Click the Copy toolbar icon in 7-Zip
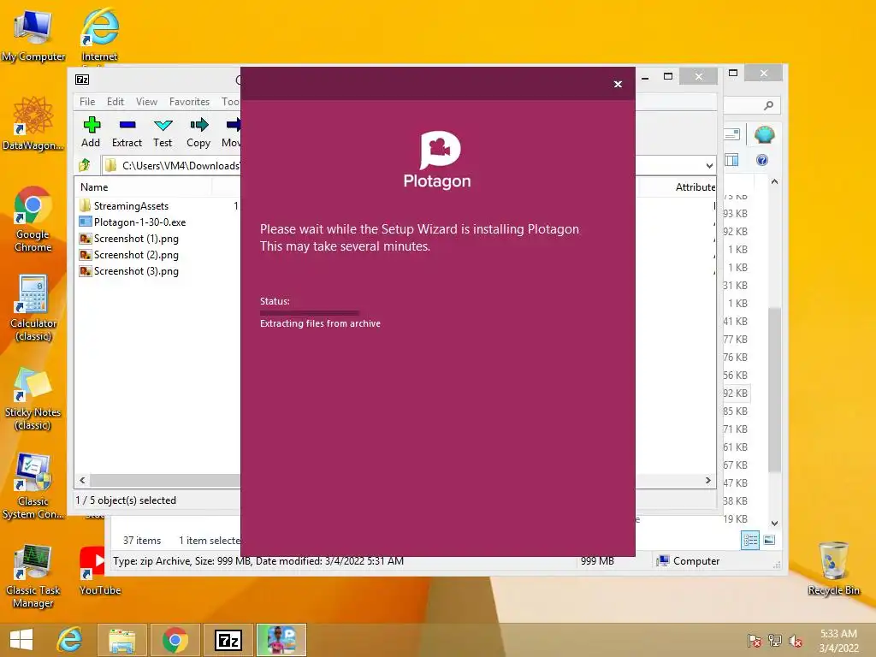The width and height of the screenshot is (876, 657). click(198, 133)
